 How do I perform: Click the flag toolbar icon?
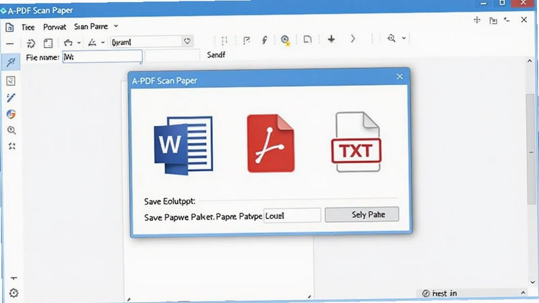(246, 40)
